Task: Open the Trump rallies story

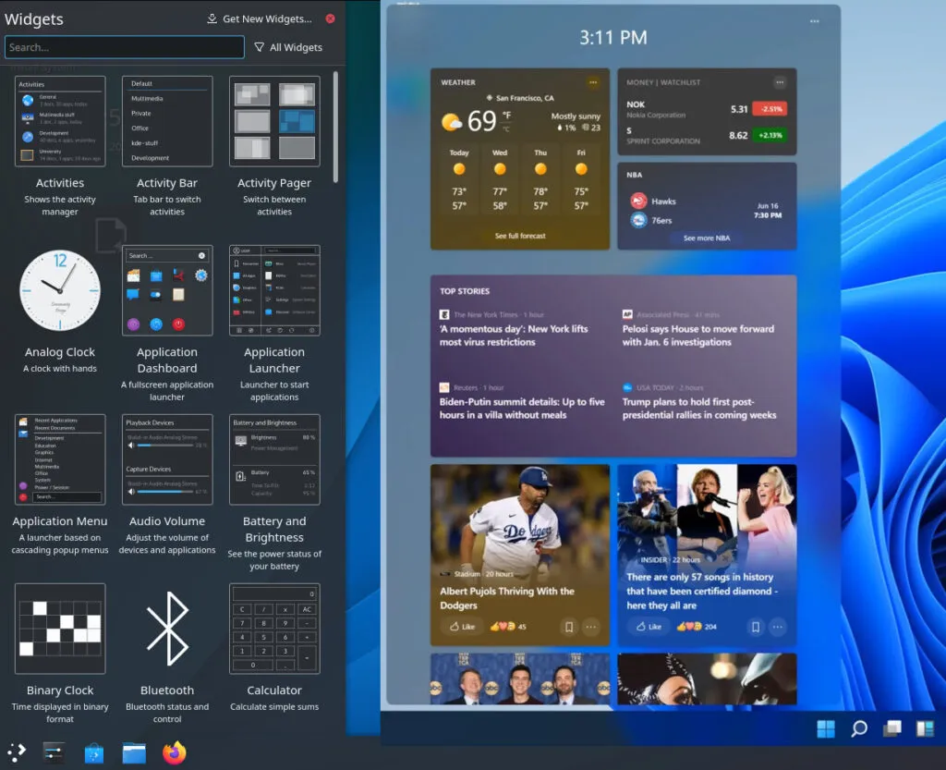Action: click(x=699, y=409)
